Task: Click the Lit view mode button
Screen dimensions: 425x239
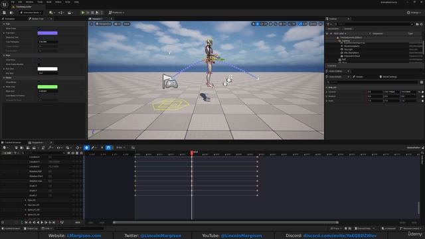Action: pyautogui.click(x=118, y=24)
